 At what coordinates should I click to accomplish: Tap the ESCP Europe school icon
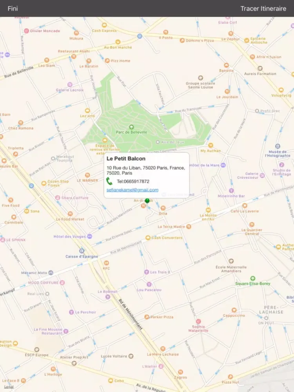[37, 350]
